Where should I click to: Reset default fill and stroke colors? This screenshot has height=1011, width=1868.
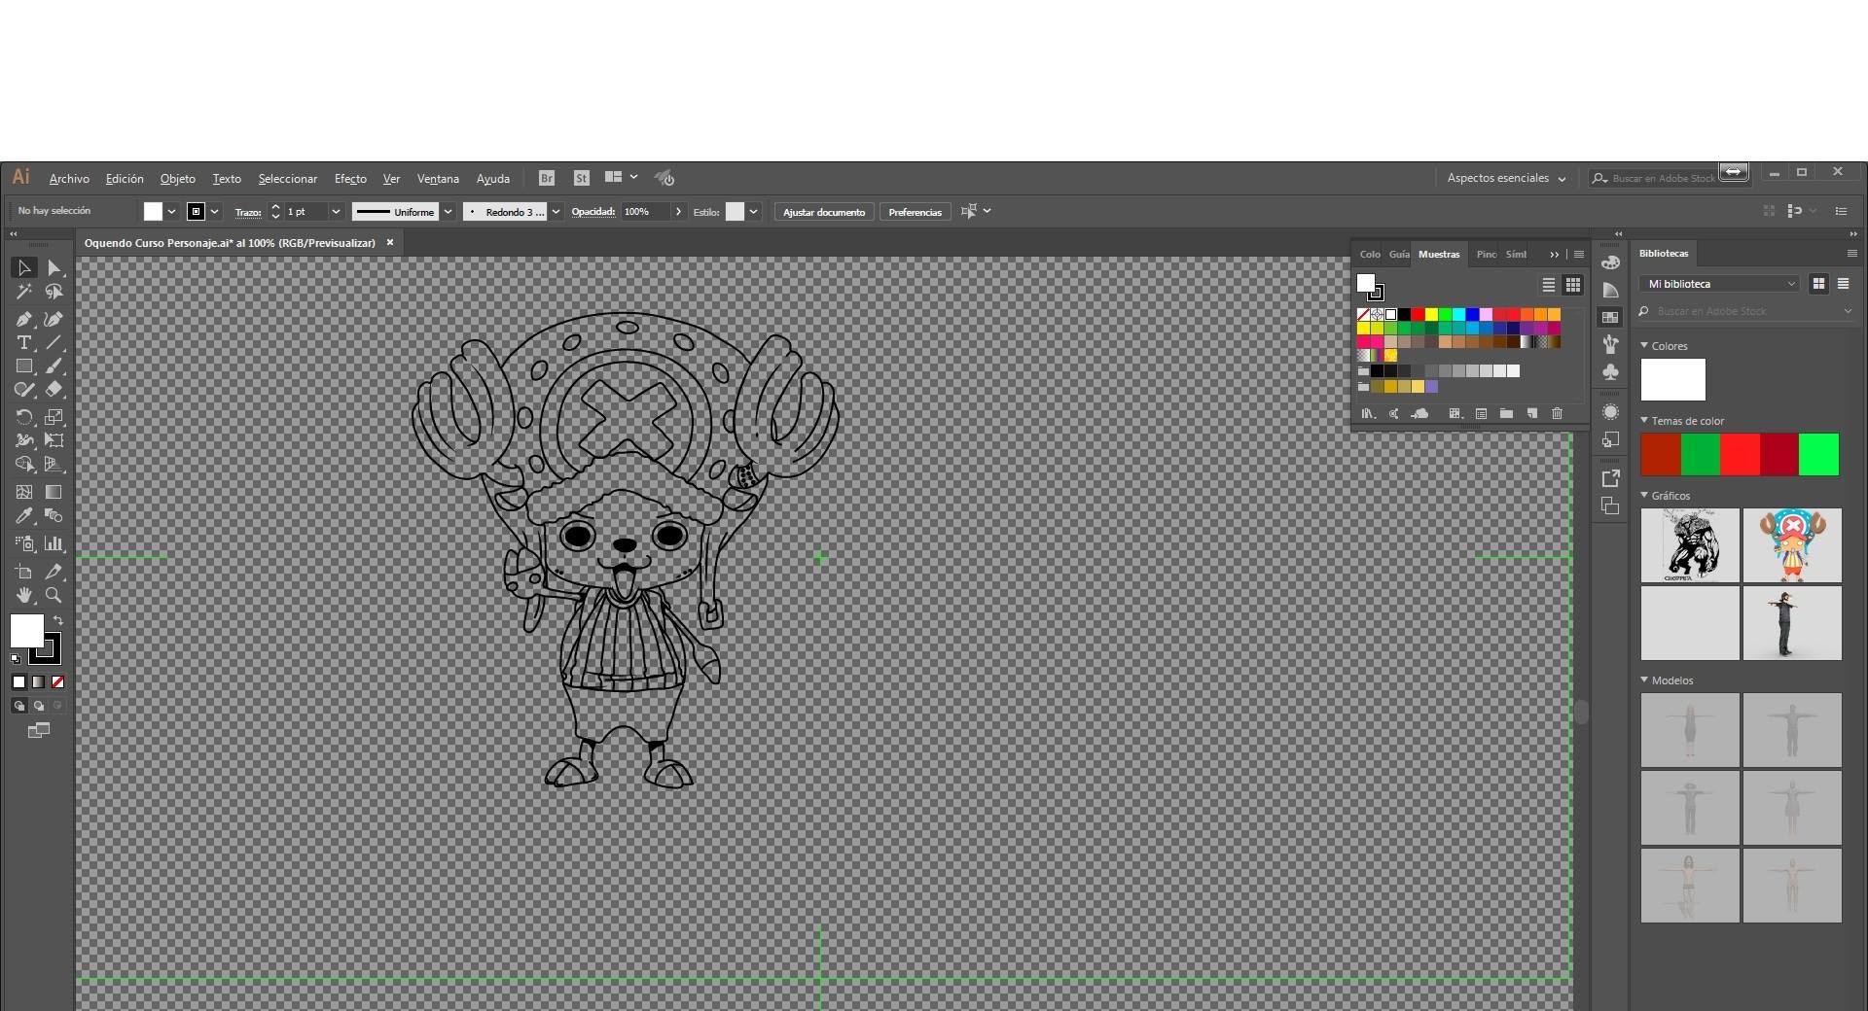pyautogui.click(x=16, y=659)
